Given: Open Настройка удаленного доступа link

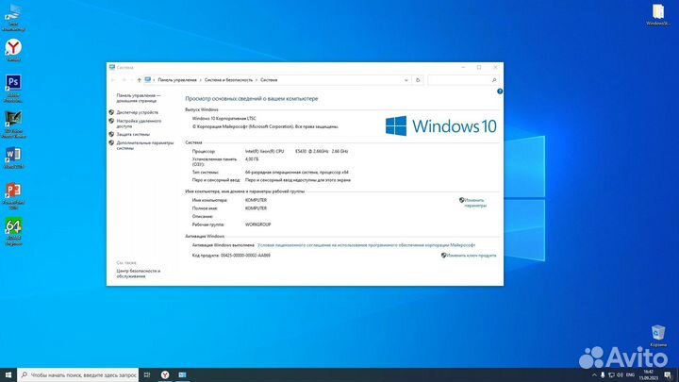Looking at the screenshot, I should [139, 124].
